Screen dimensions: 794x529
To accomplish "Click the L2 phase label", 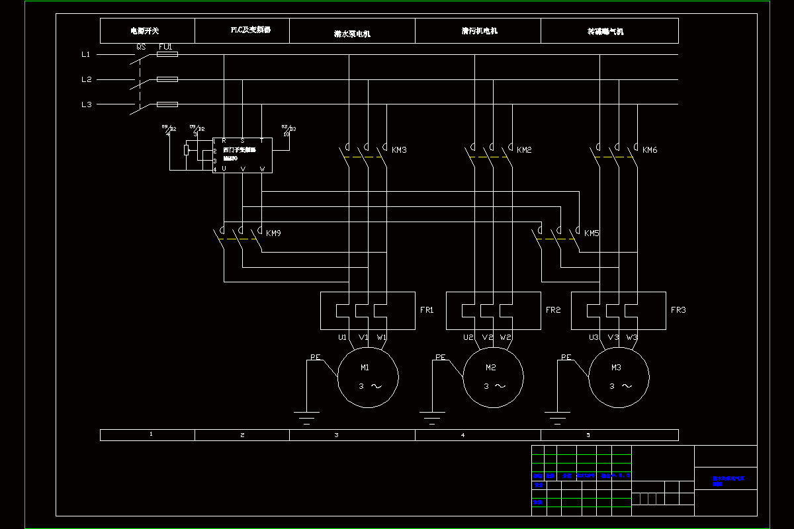I will point(86,79).
